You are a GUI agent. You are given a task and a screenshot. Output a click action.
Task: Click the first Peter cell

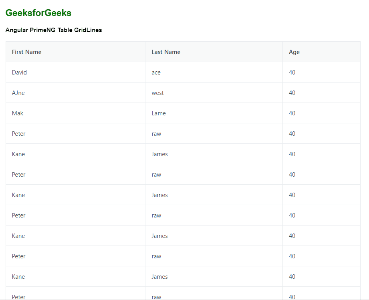click(18, 133)
